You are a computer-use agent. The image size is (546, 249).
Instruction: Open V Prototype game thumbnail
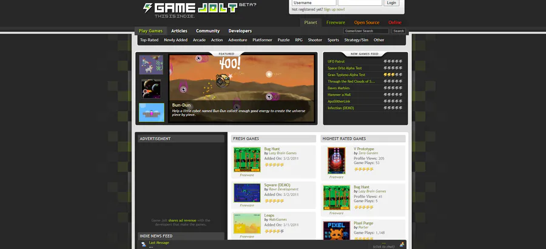click(336, 160)
